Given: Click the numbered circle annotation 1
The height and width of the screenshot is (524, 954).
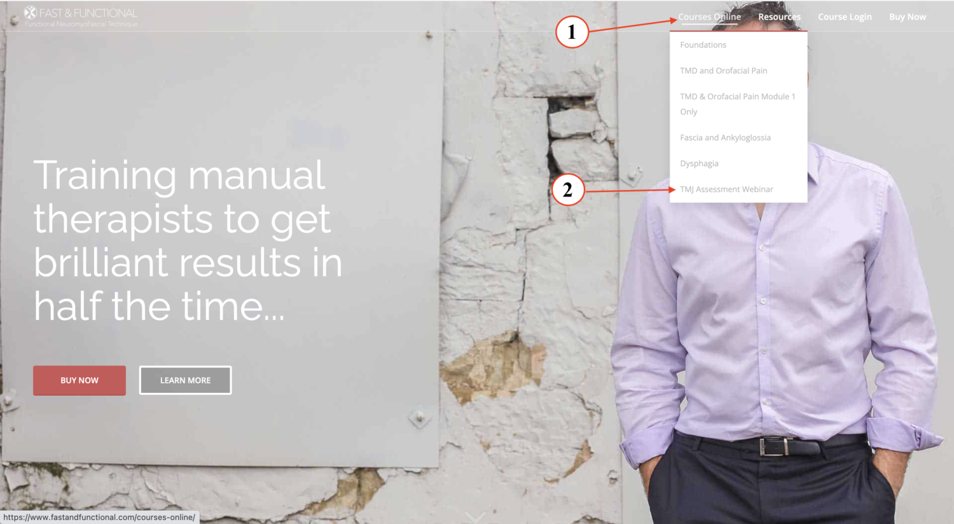Looking at the screenshot, I should point(571,32).
